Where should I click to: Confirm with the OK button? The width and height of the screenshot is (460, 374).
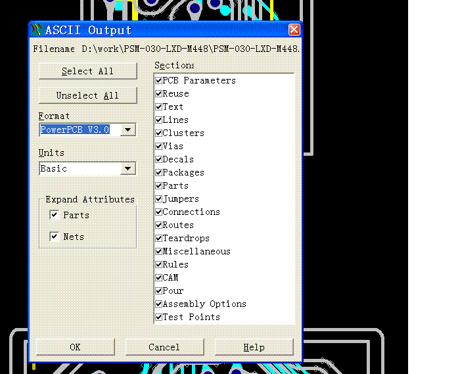point(76,347)
